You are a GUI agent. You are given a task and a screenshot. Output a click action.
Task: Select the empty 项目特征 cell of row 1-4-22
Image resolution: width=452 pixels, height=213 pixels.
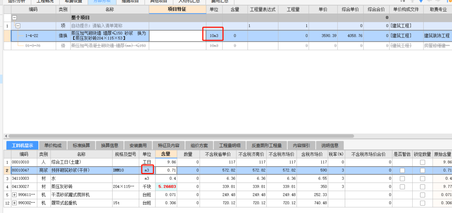point(178,36)
